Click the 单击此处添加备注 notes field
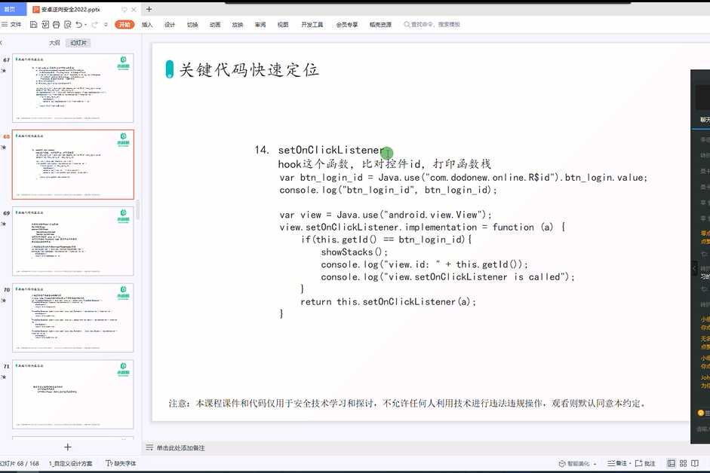The image size is (710, 473). coord(180,447)
